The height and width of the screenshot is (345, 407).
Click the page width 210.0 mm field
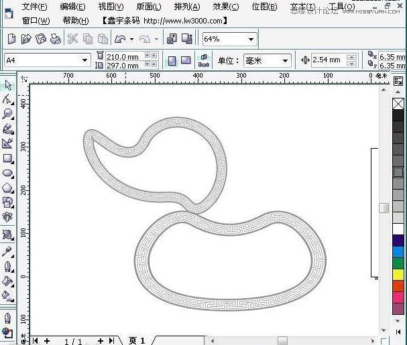(x=125, y=56)
